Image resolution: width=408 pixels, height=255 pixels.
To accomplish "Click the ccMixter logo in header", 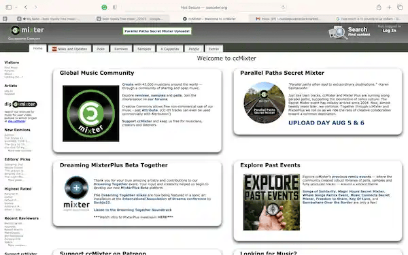I will [x=27, y=30].
